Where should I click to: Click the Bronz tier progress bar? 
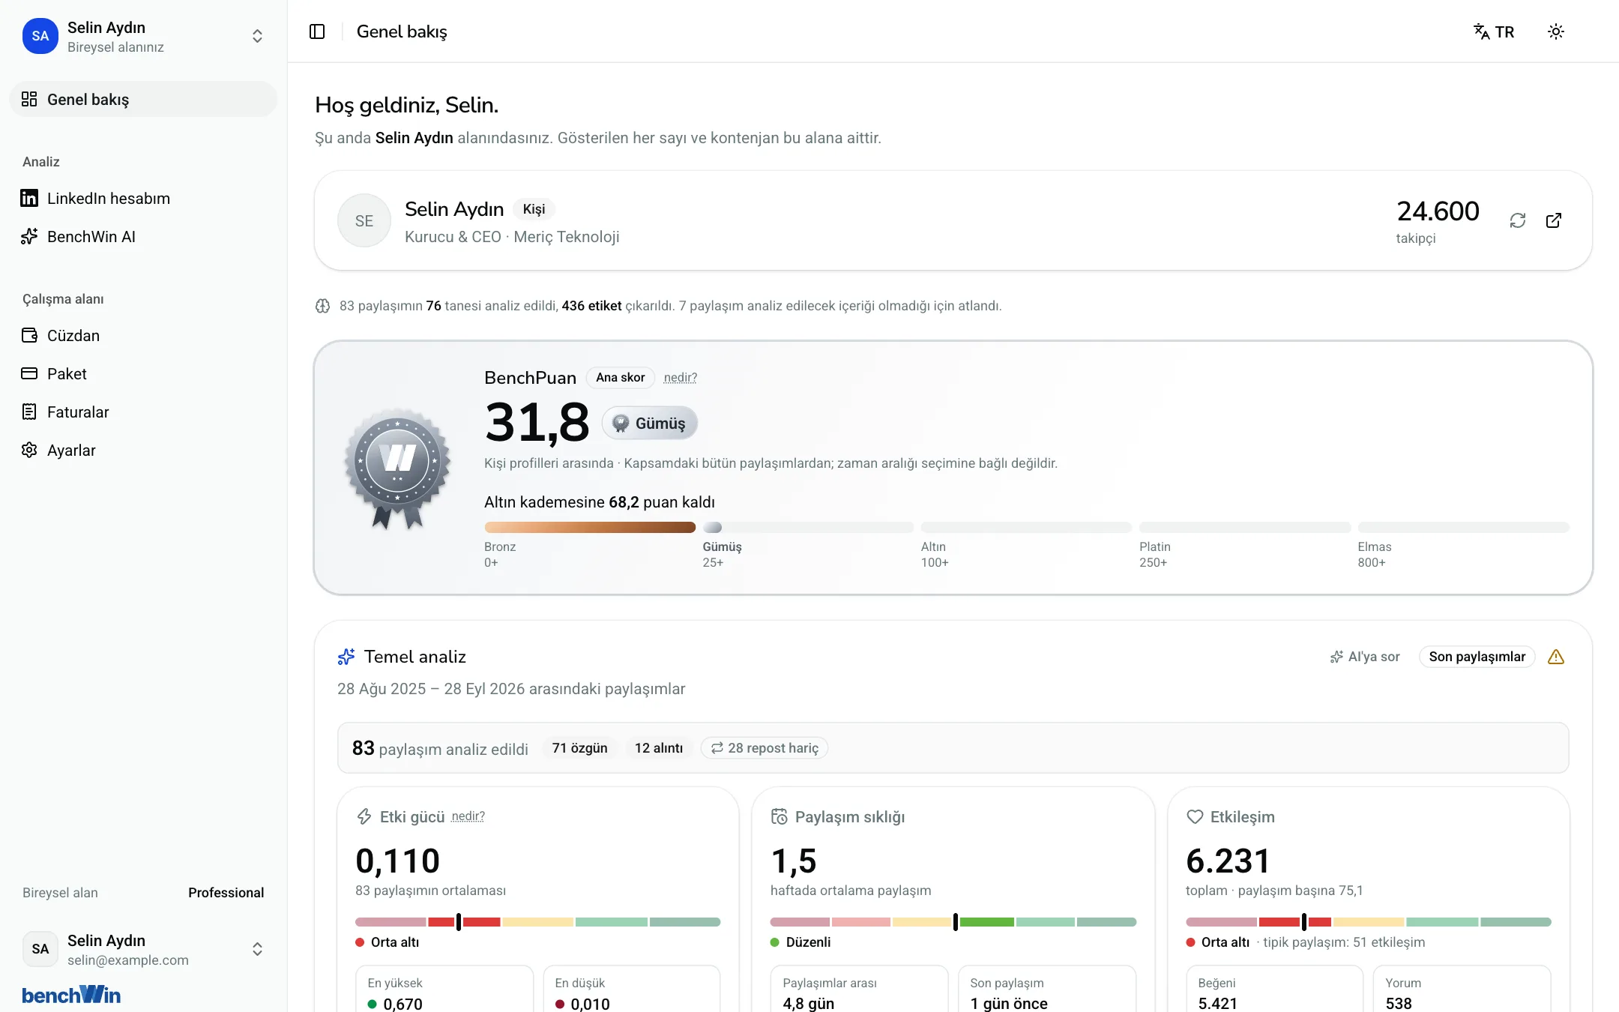[590, 527]
